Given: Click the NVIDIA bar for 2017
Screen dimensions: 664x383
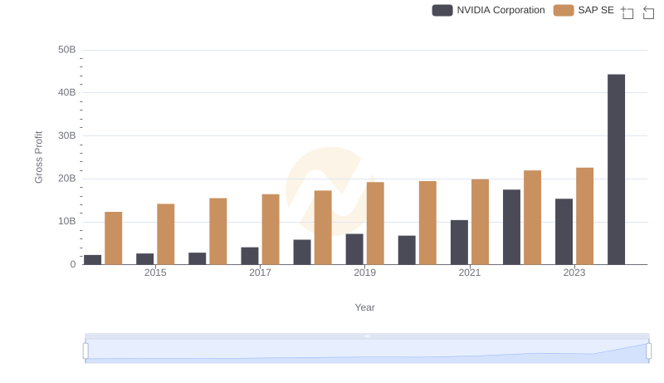Looking at the screenshot, I should (250, 256).
